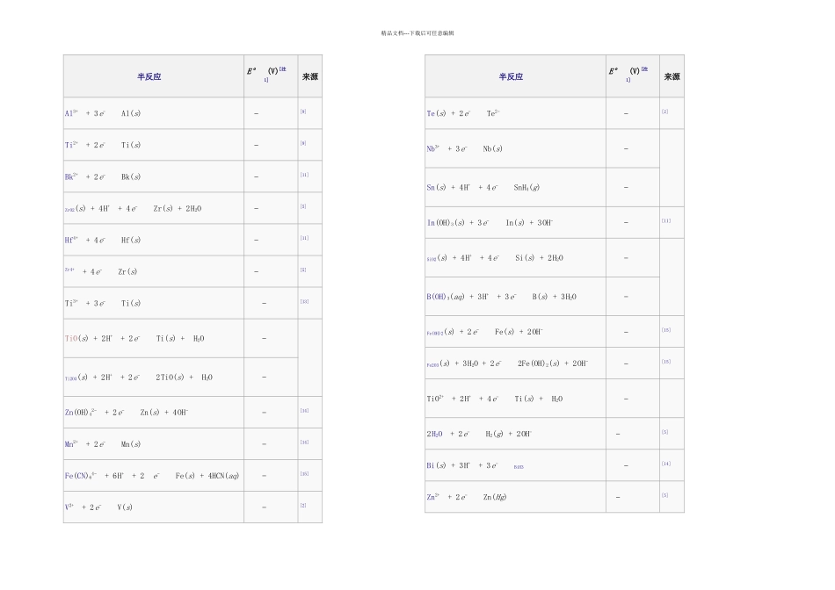Click the page header text at top

tap(417, 33)
